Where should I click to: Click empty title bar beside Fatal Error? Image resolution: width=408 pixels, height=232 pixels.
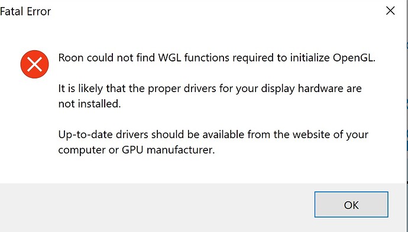click(x=208, y=11)
